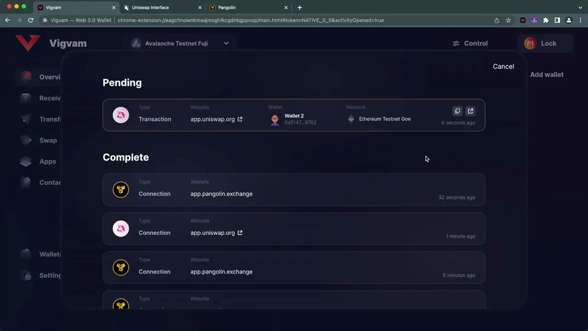Open the Avalanche Testnet Fuji network dropdown
Screen dimensions: 588x331
point(180,43)
